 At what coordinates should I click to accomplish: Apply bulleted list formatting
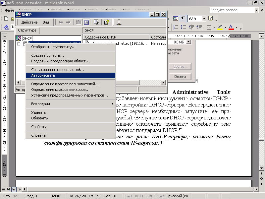coord(184,27)
